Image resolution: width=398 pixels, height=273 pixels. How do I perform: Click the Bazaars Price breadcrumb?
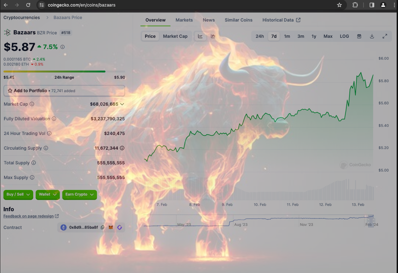point(68,18)
